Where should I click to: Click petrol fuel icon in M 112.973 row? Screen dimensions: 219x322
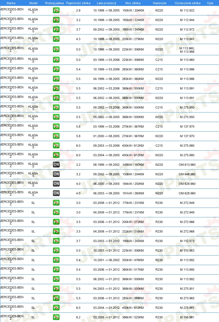coord(56,241)
